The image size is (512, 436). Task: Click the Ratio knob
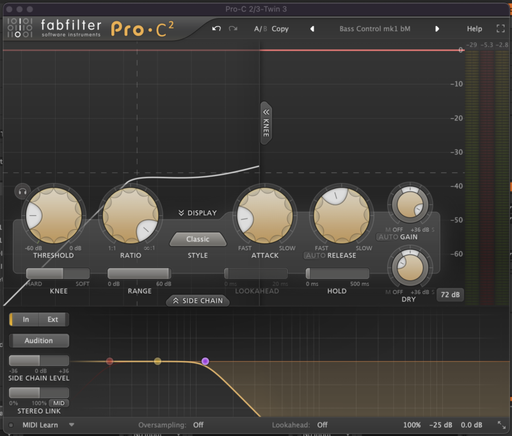click(131, 216)
